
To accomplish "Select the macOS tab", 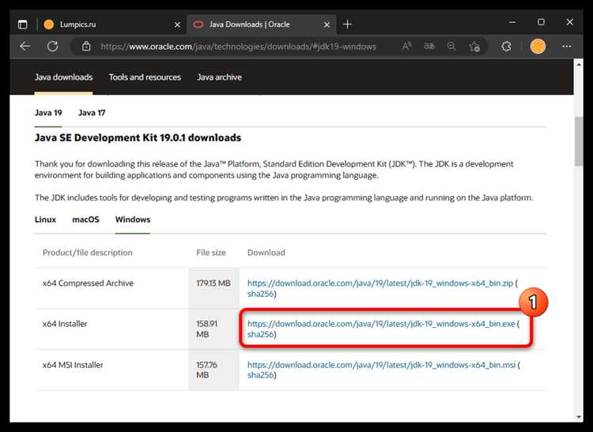I will click(x=85, y=220).
